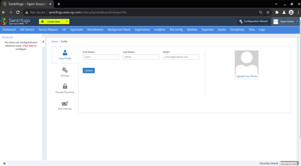Open the Disciplinary menu

(x=237, y=30)
